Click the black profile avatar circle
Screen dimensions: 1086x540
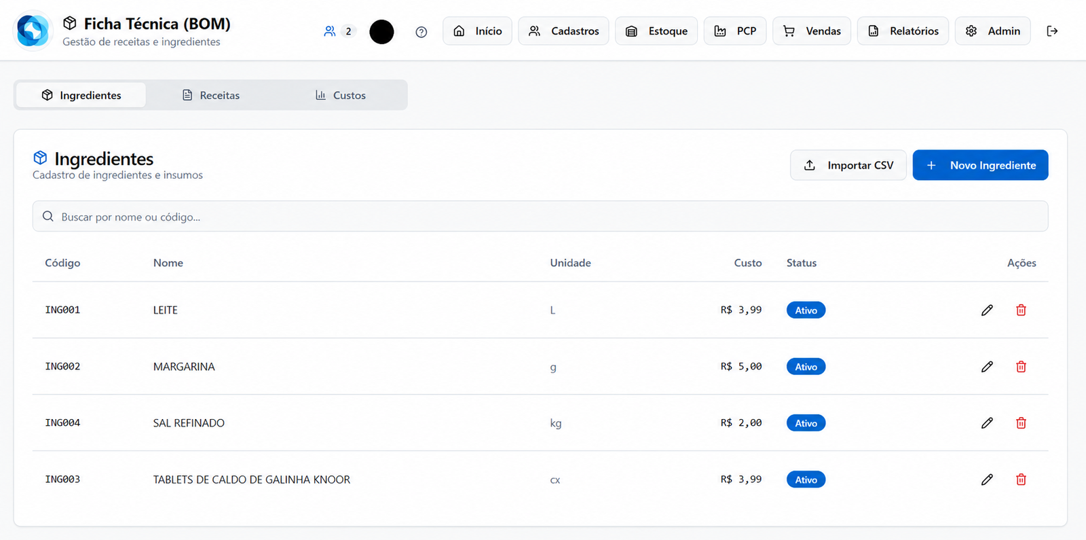point(381,32)
